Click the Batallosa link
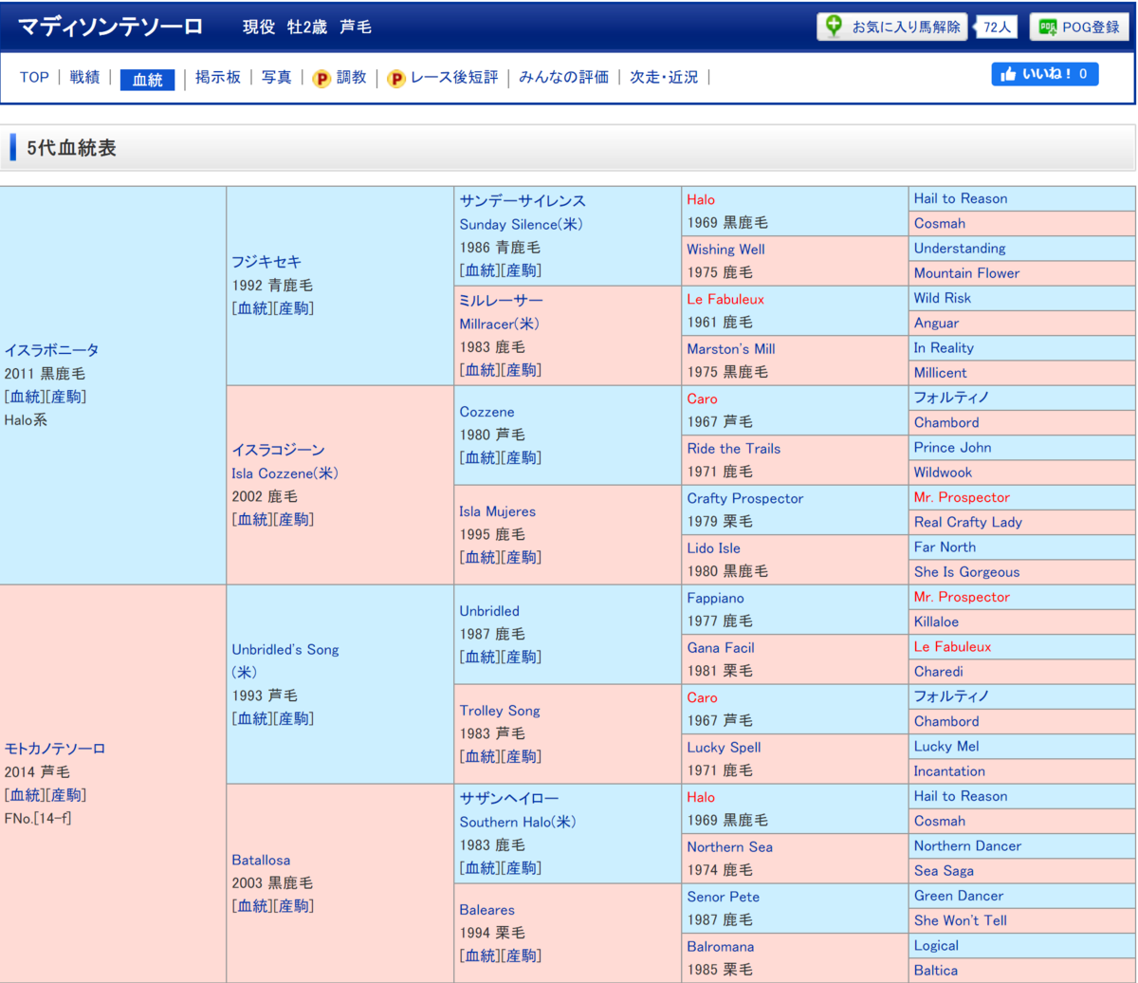The height and width of the screenshot is (983, 1138). coord(260,860)
